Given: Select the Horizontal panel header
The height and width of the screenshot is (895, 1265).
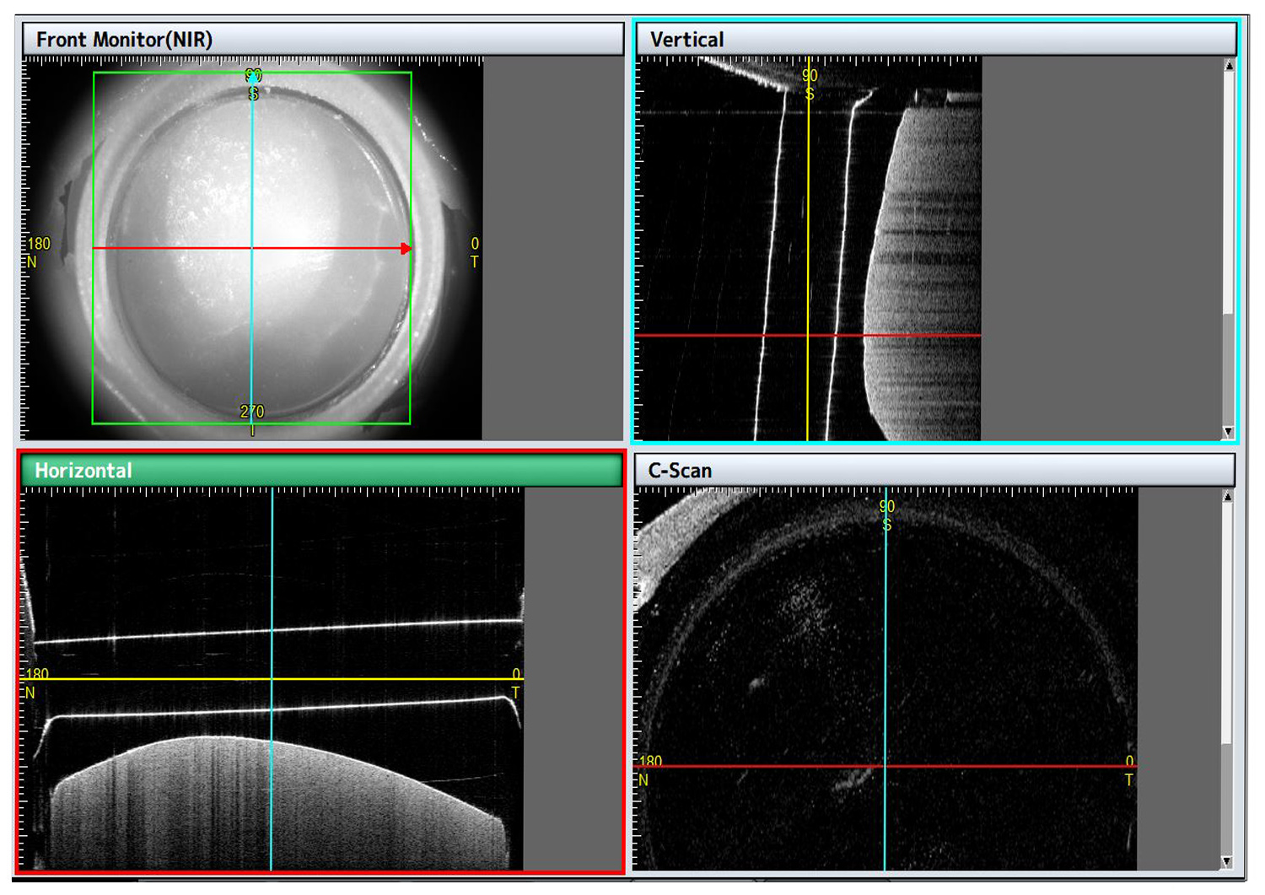Looking at the screenshot, I should (322, 471).
